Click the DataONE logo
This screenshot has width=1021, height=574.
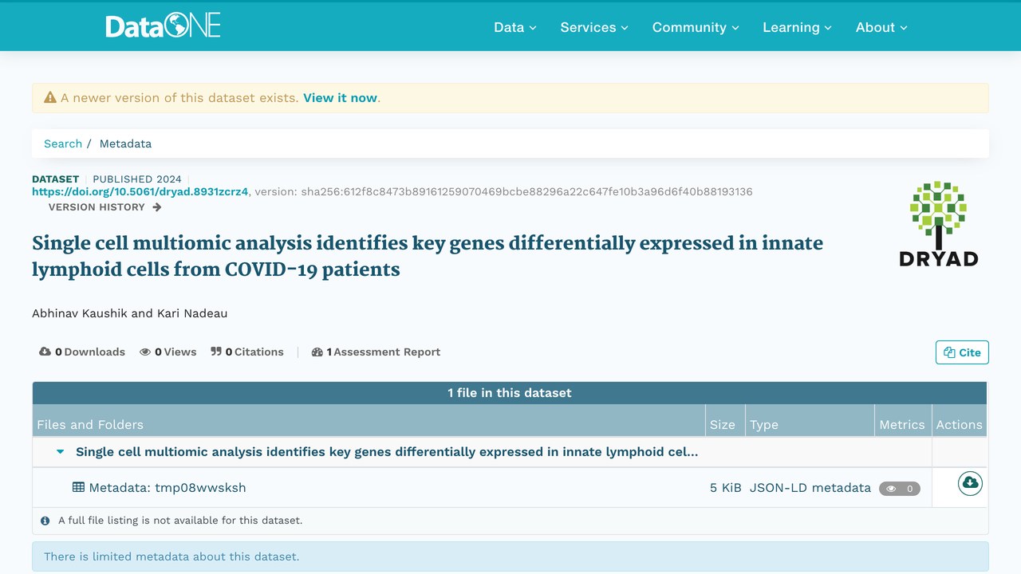click(163, 26)
